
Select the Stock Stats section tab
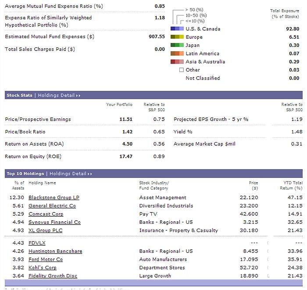19,95
